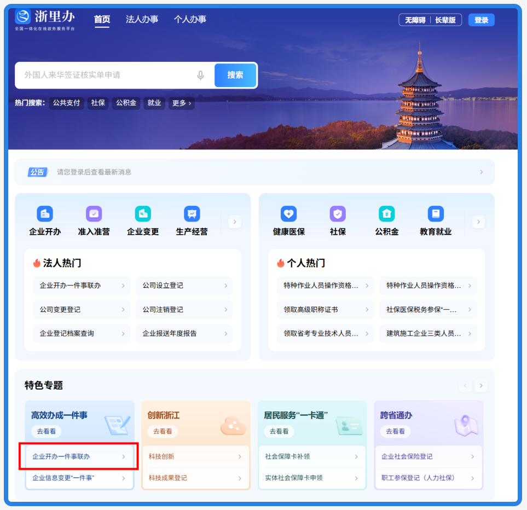Open the 生产经营 icon
The image size is (527, 510).
click(x=192, y=213)
